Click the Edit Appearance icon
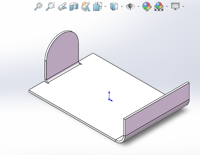The height and width of the screenshot is (155, 200). [x=147, y=7]
